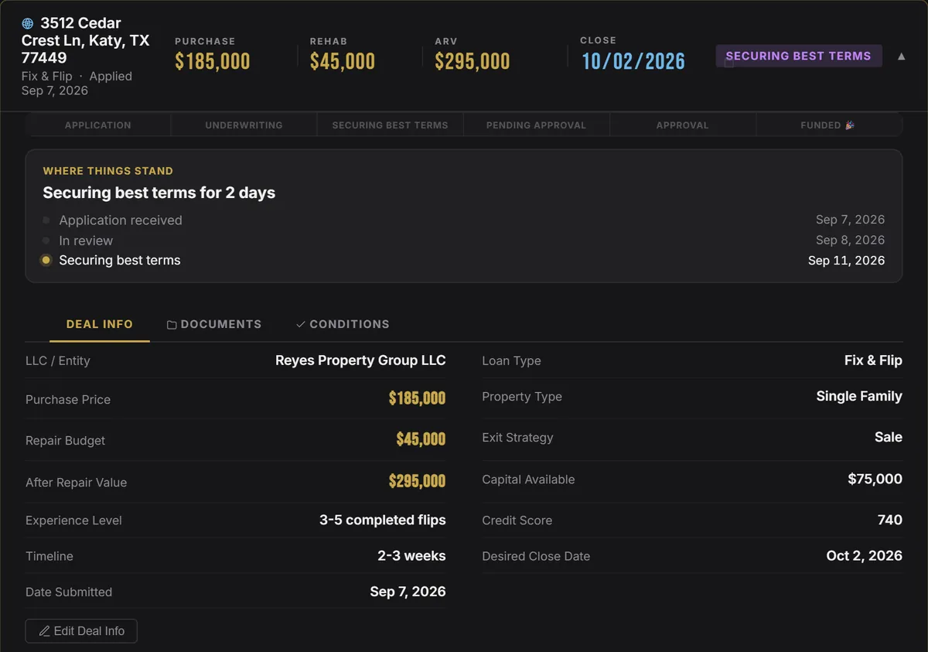The height and width of the screenshot is (652, 928).
Task: Click the Edit Deal Info button text
Action: [89, 631]
